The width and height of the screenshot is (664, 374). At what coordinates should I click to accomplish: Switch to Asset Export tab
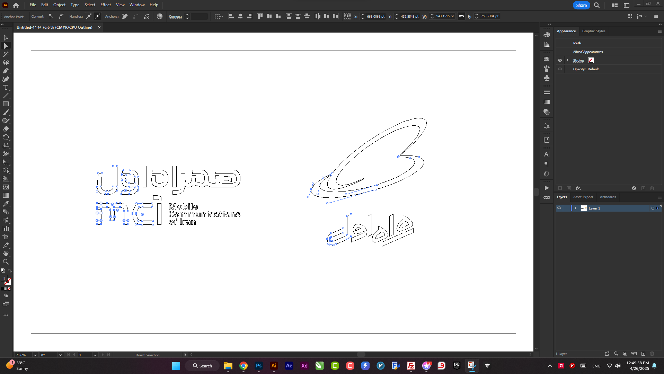pyautogui.click(x=583, y=197)
